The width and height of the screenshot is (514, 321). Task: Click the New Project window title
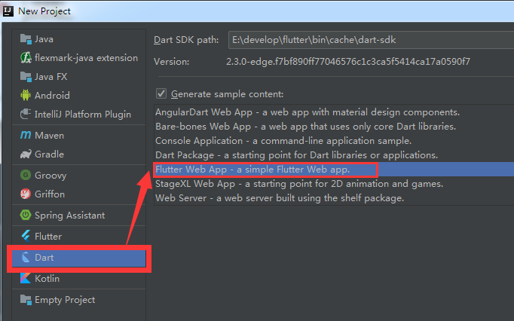pyautogui.click(x=44, y=11)
